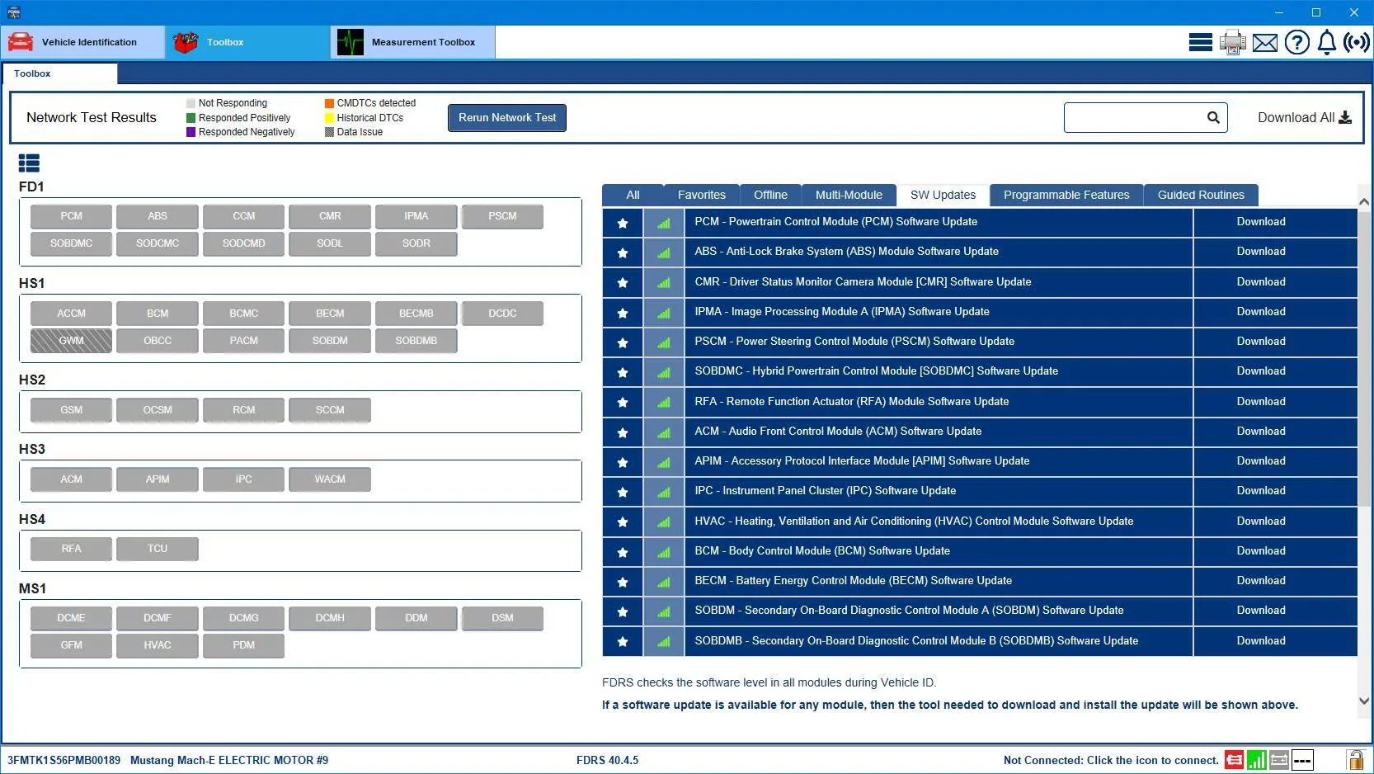Click the scrollbar down arrow in updates list
This screenshot has height=774, width=1374.
pyautogui.click(x=1364, y=701)
